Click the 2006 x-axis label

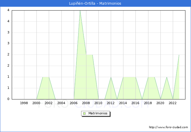[x=73, y=103]
